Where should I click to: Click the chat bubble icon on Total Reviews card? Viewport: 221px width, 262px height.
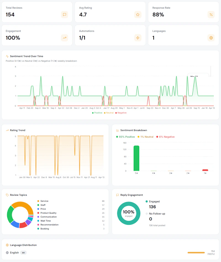65,15
